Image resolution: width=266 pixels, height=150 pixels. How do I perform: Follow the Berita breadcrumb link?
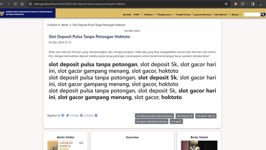(x=65, y=25)
